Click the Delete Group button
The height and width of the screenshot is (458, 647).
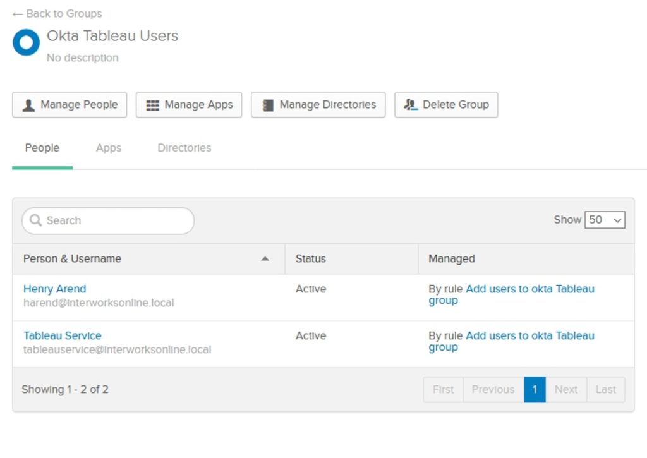pos(446,105)
